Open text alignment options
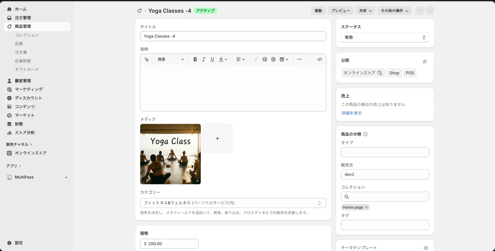The width and height of the screenshot is (495, 251). coord(241,59)
